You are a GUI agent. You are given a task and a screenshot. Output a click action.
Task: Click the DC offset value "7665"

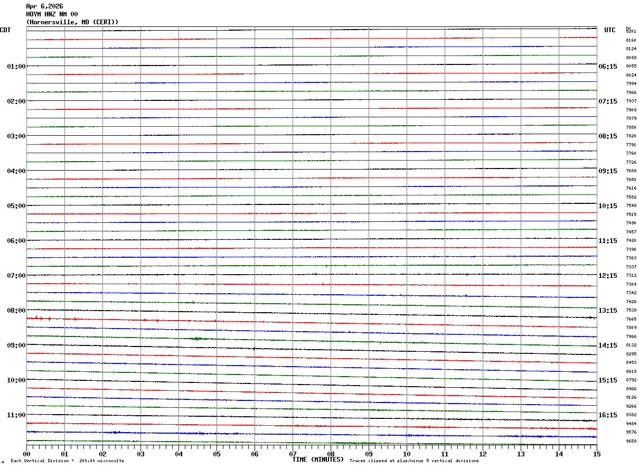631,320
